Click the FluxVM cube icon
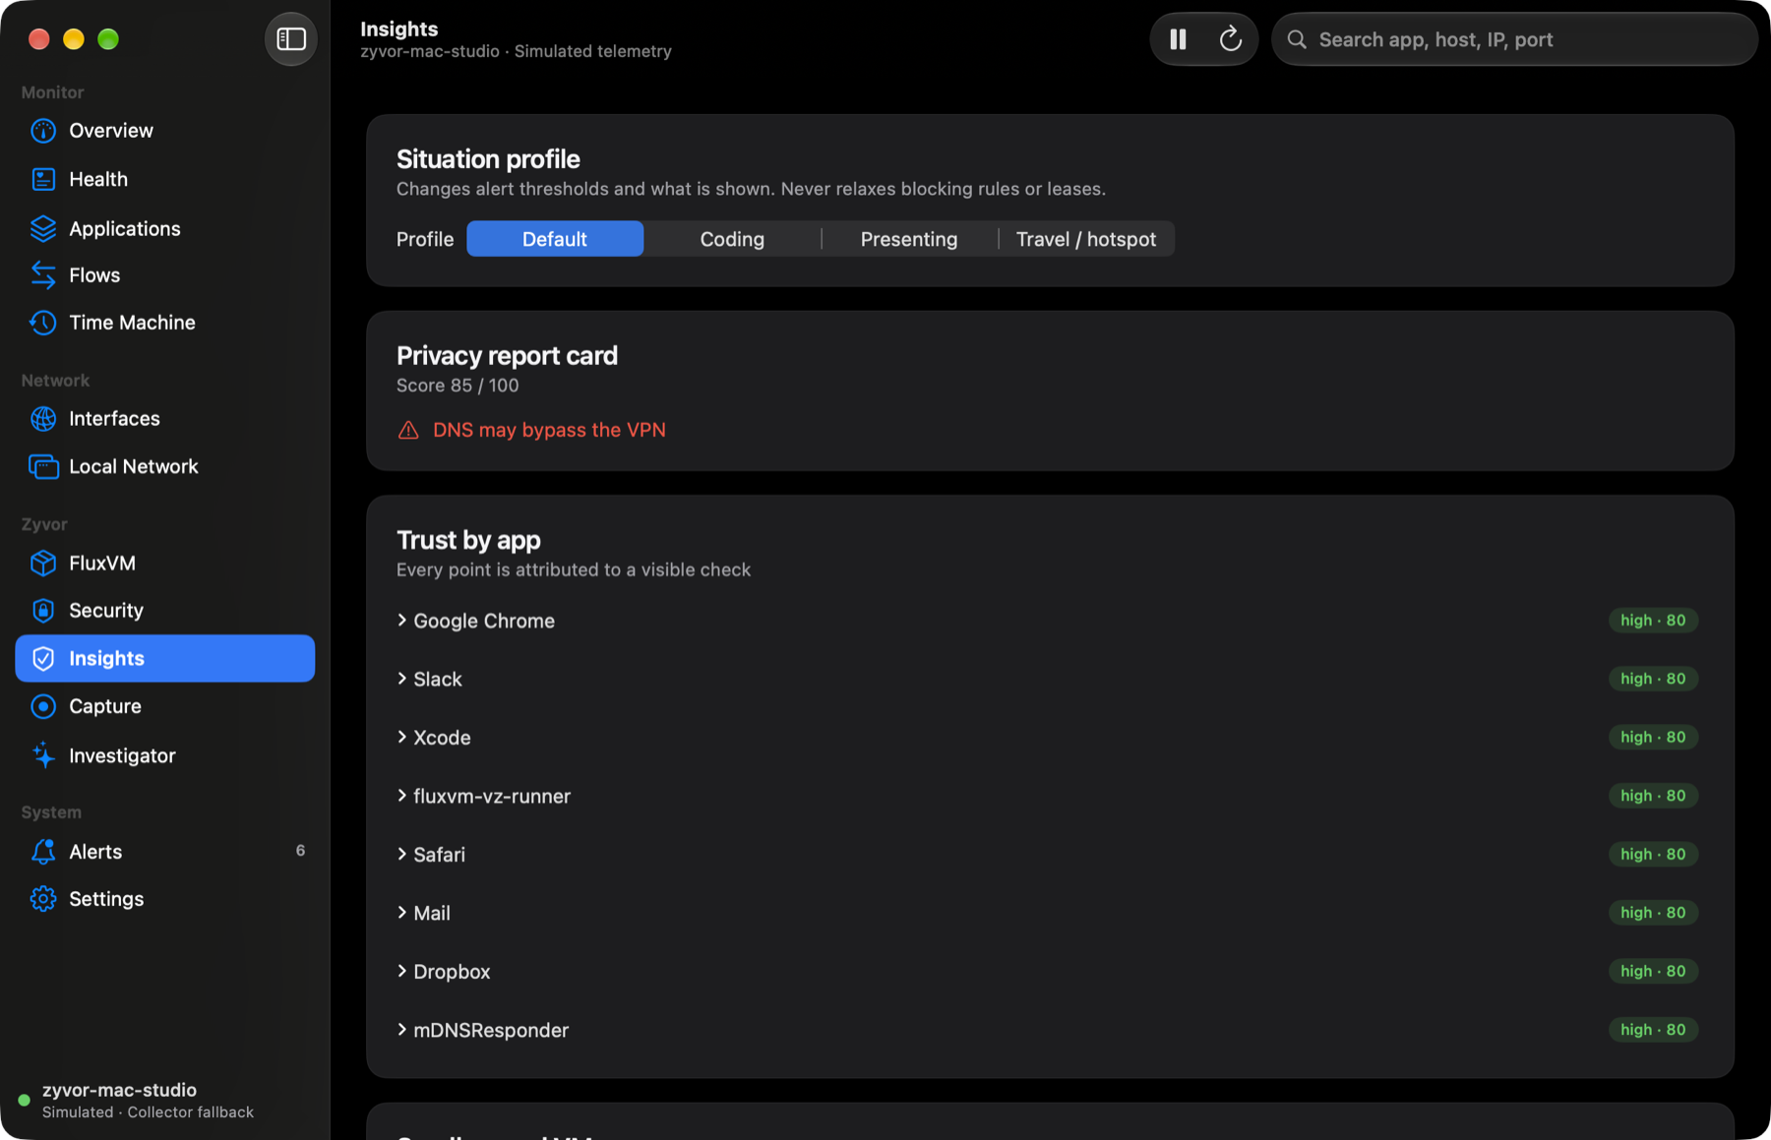 point(43,563)
